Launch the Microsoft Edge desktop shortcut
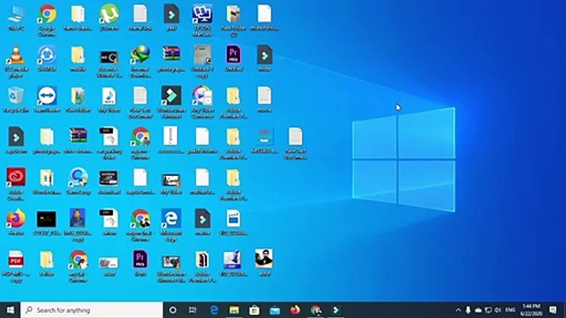566x318 pixels. click(x=171, y=226)
